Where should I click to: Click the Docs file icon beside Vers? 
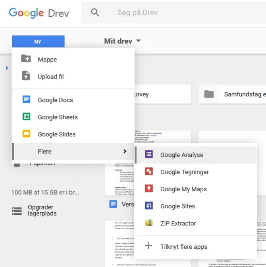coord(113,204)
